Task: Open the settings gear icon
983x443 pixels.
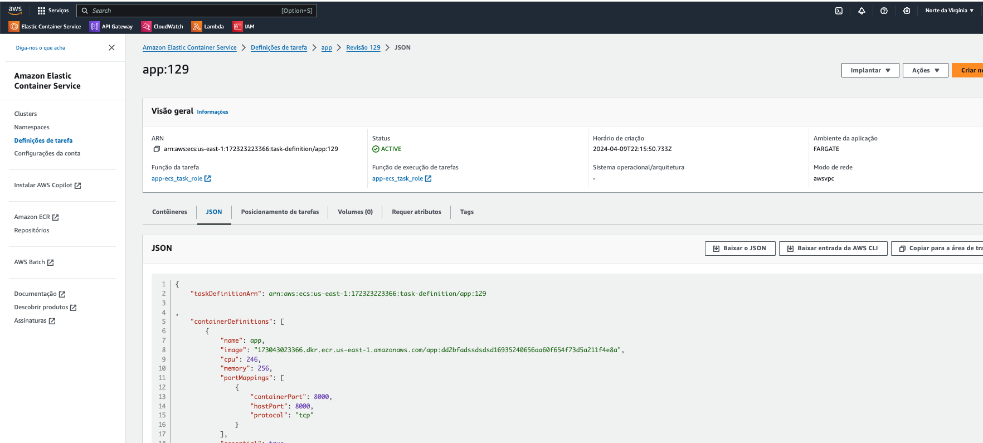Action: coord(907,11)
